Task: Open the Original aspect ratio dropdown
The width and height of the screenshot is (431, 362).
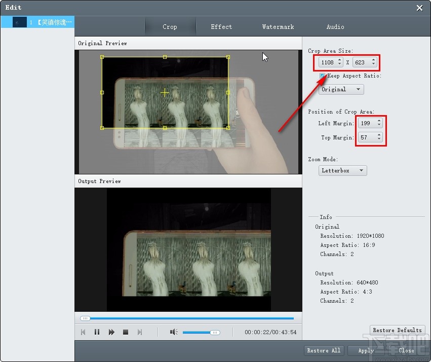Action: (341, 89)
